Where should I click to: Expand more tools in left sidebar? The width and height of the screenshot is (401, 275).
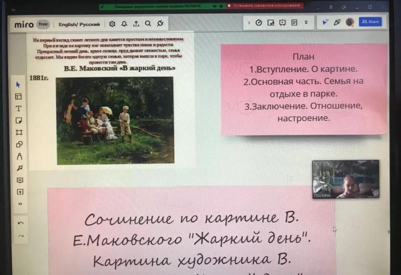pos(20,204)
